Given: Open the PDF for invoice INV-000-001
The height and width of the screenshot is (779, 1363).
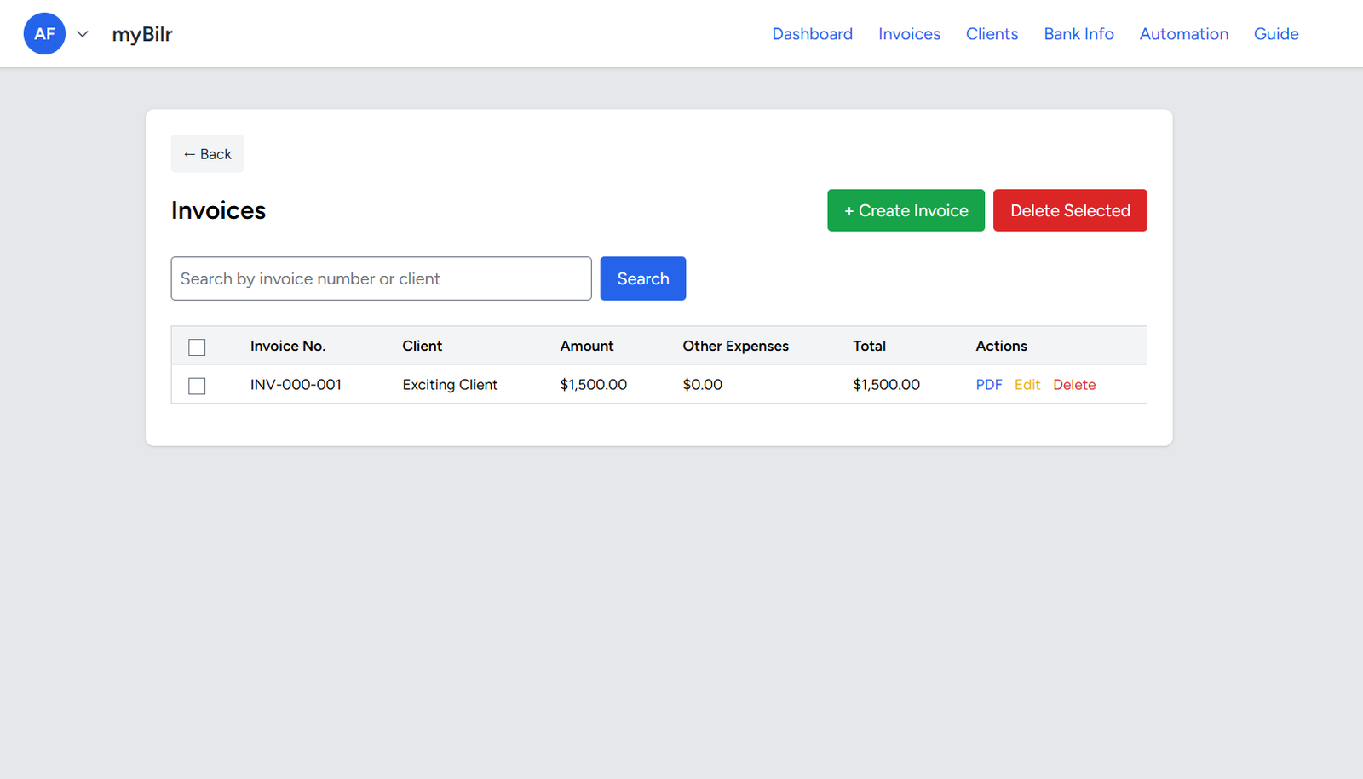Looking at the screenshot, I should pyautogui.click(x=988, y=384).
